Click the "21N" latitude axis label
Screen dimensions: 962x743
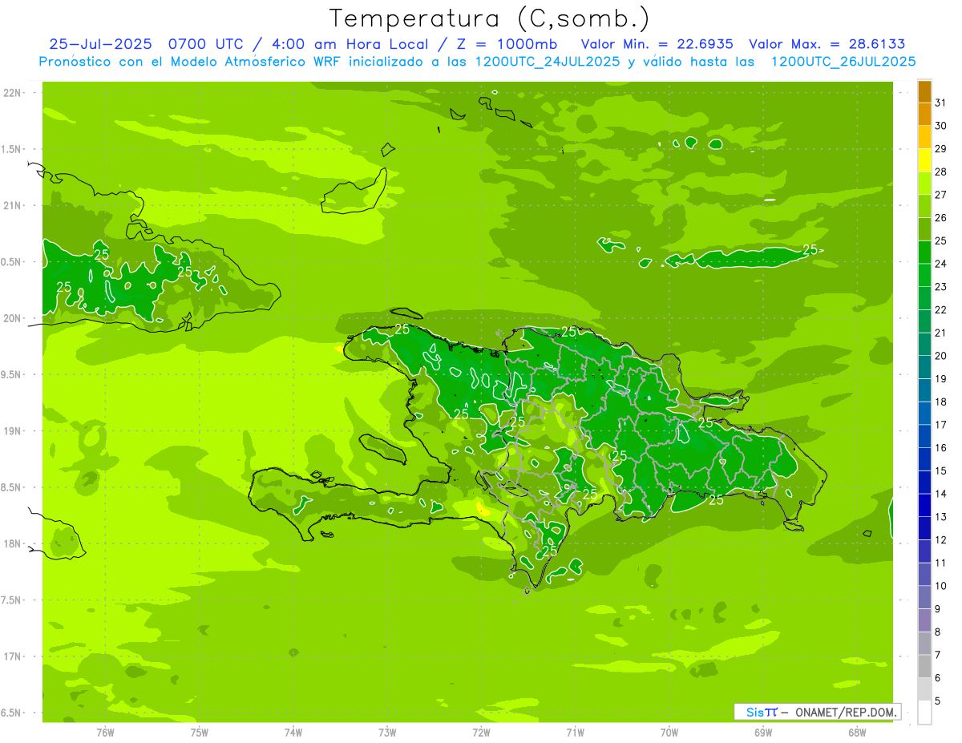[x=12, y=206]
